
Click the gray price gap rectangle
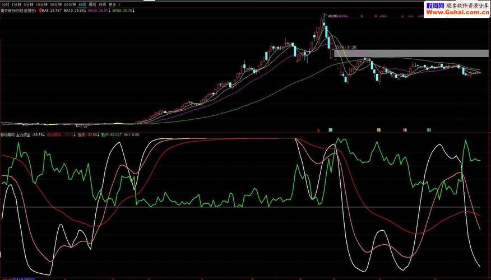pos(411,54)
